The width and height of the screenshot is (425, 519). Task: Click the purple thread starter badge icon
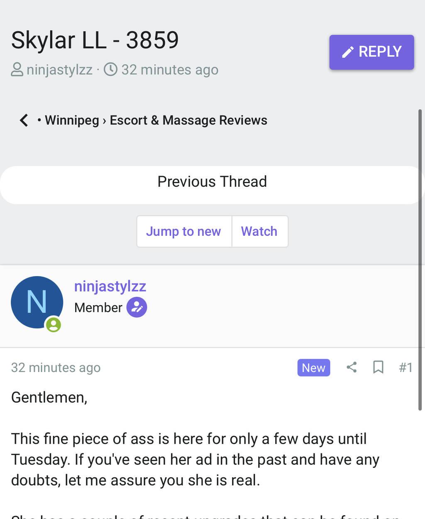tap(137, 307)
